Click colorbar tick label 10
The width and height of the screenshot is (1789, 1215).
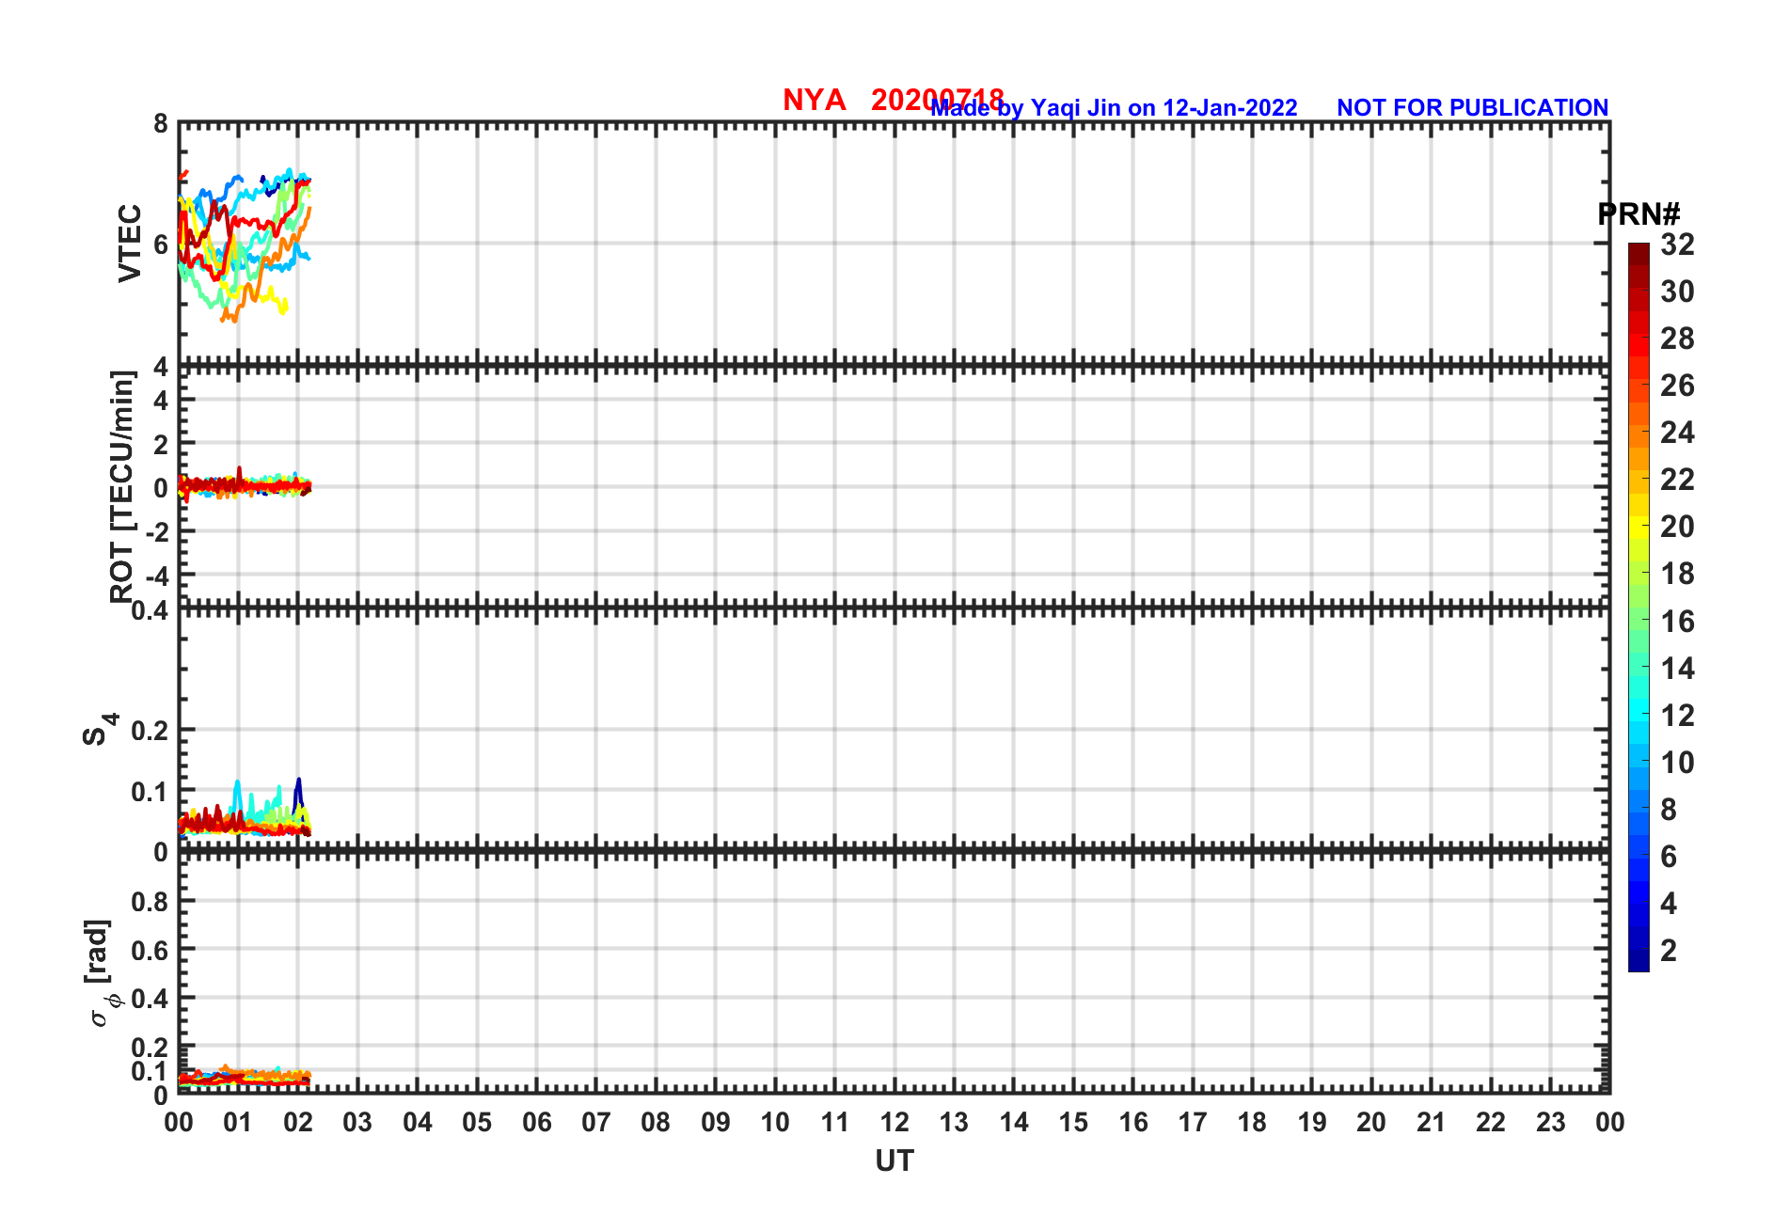click(x=1677, y=763)
